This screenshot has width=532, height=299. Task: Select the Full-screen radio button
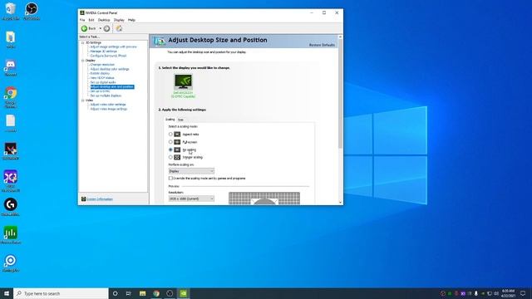[170, 142]
